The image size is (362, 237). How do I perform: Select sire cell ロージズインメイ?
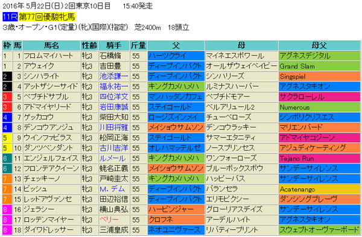tap(176, 117)
